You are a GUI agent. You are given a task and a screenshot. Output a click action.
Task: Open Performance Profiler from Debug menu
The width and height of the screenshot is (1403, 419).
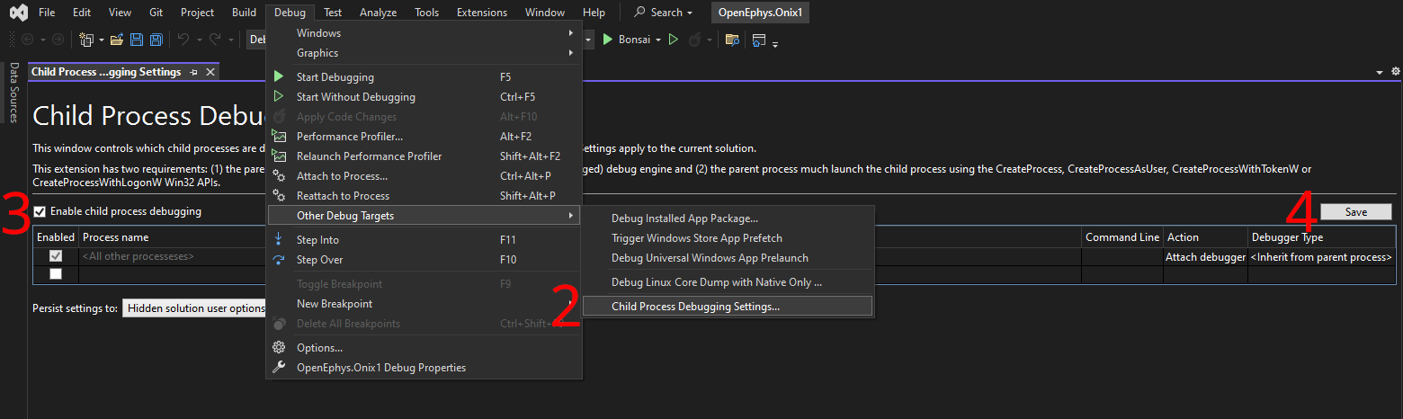424,137
